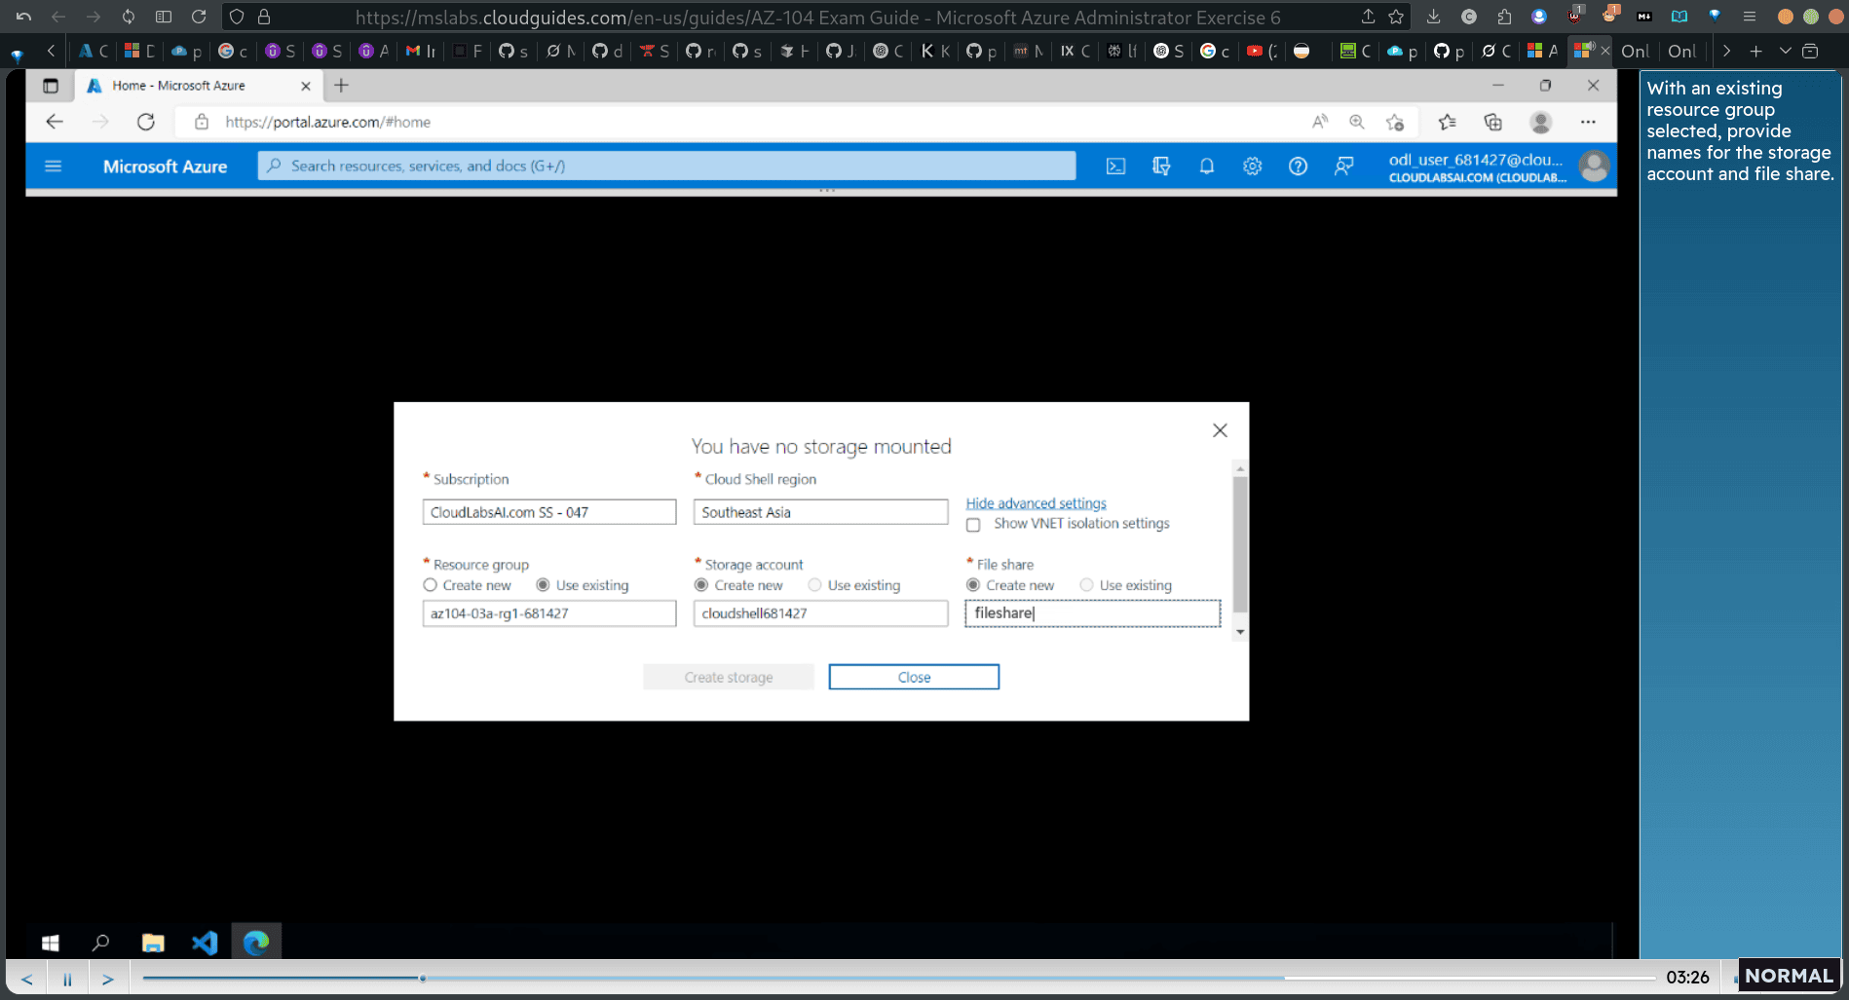
Task: Open Edge favorites list icon
Action: (1447, 122)
